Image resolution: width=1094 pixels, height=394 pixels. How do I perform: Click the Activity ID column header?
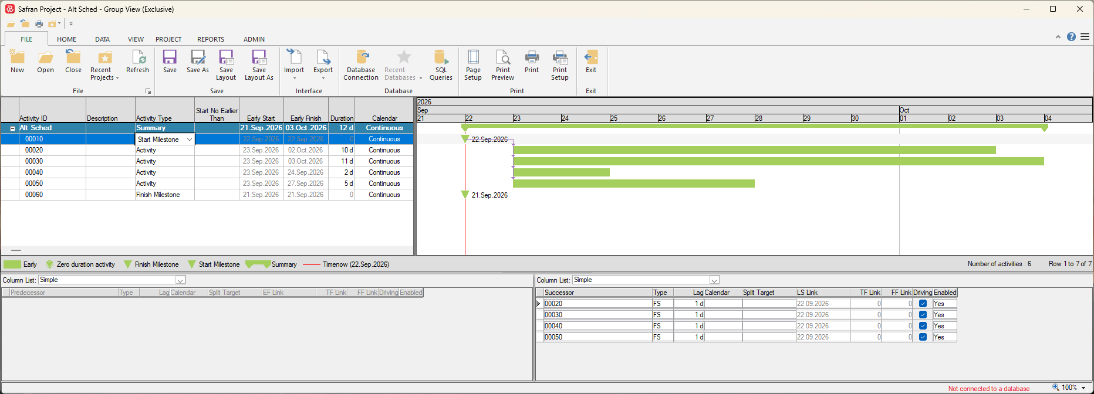coord(52,110)
